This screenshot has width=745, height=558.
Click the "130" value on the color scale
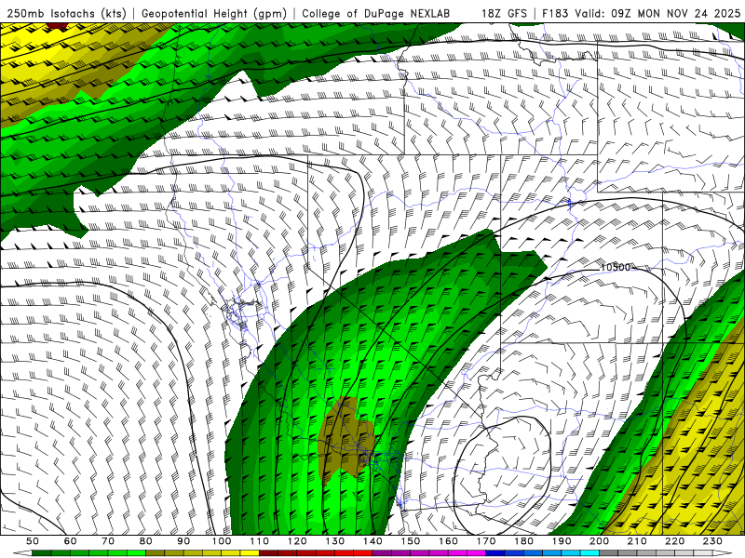335,541
